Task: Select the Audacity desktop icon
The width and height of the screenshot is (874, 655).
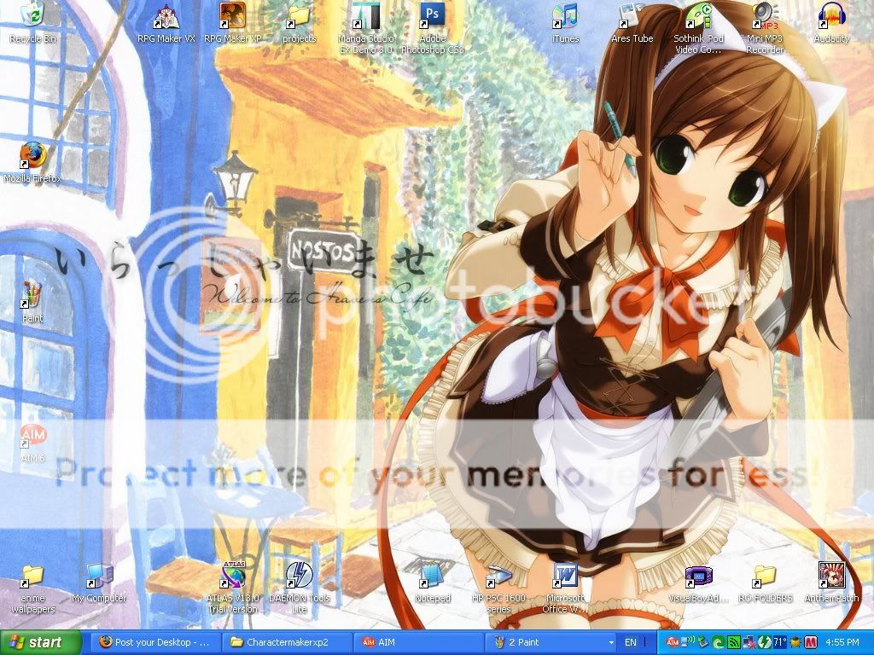Action: (x=830, y=19)
